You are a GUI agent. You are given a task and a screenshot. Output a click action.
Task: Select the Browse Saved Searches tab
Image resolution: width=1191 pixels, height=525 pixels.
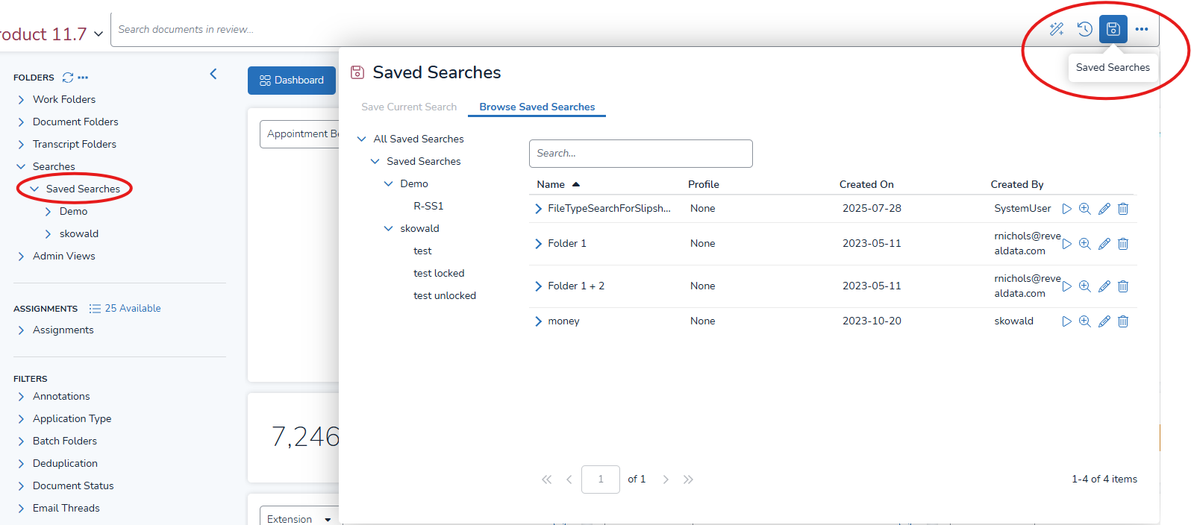click(537, 107)
